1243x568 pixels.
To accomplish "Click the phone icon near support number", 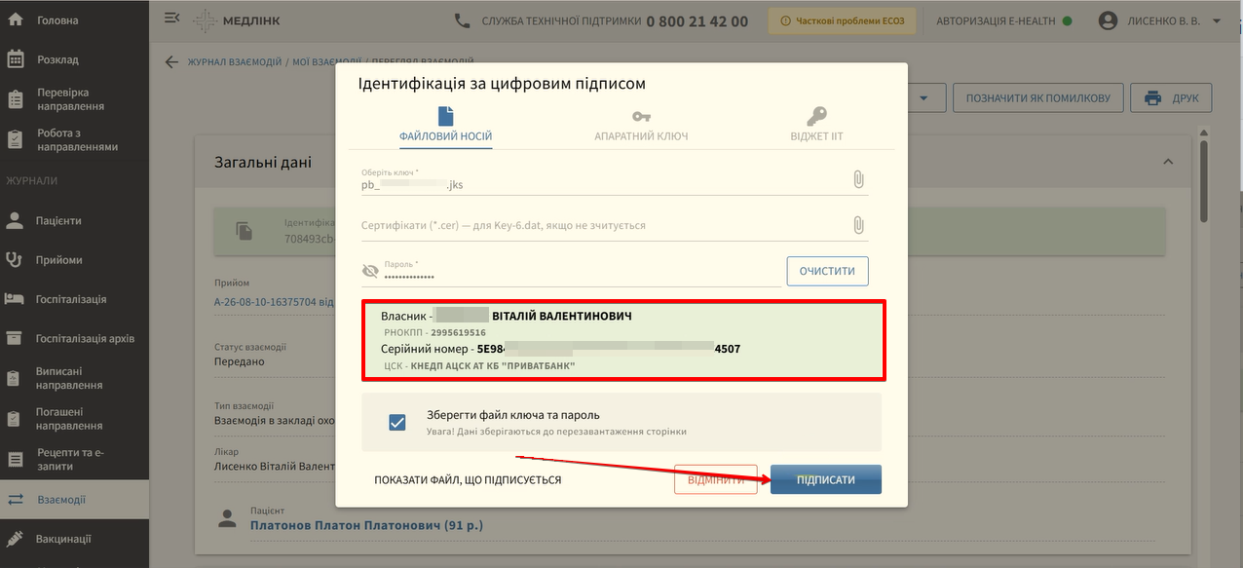I will coord(463,20).
